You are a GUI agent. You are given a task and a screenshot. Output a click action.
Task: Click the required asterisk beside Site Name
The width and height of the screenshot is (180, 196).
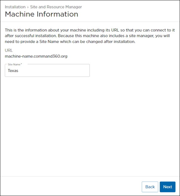click(x=21, y=64)
